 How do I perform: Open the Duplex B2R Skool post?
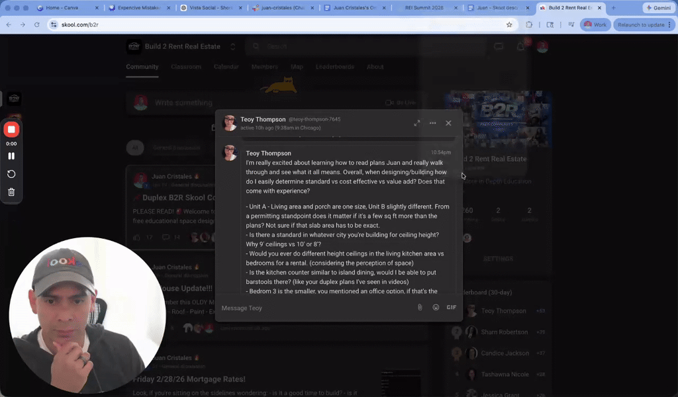click(178, 197)
